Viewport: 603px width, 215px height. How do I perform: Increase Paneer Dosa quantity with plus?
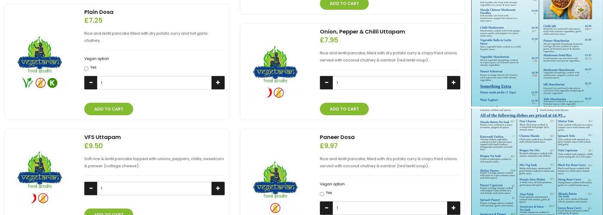(x=454, y=208)
